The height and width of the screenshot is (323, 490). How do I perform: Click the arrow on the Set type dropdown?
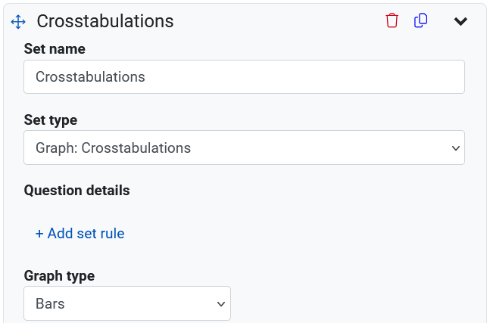pos(455,148)
